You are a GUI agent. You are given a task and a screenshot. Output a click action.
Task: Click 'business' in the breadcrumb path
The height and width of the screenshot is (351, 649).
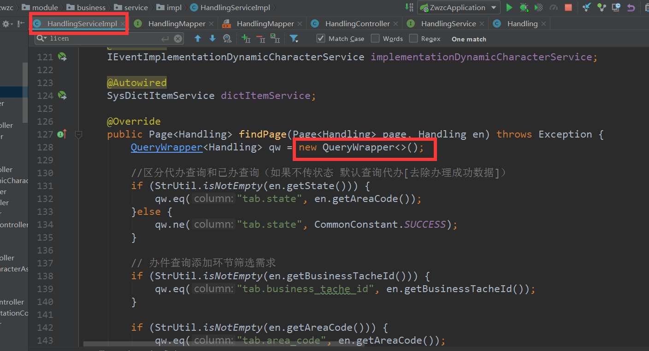(91, 7)
